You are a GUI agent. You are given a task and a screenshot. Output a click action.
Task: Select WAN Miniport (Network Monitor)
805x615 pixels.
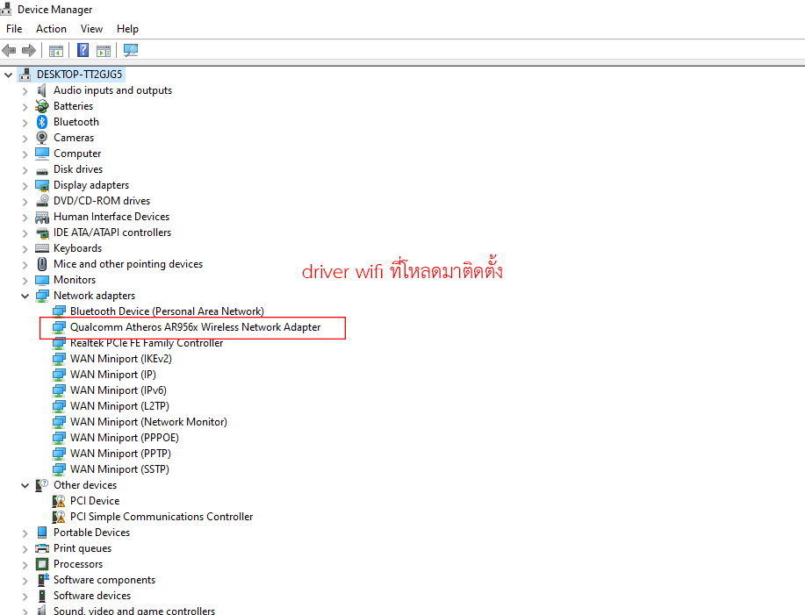pos(148,422)
